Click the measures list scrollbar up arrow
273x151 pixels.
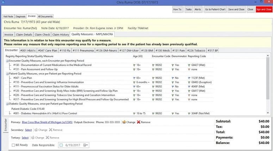[268, 56]
